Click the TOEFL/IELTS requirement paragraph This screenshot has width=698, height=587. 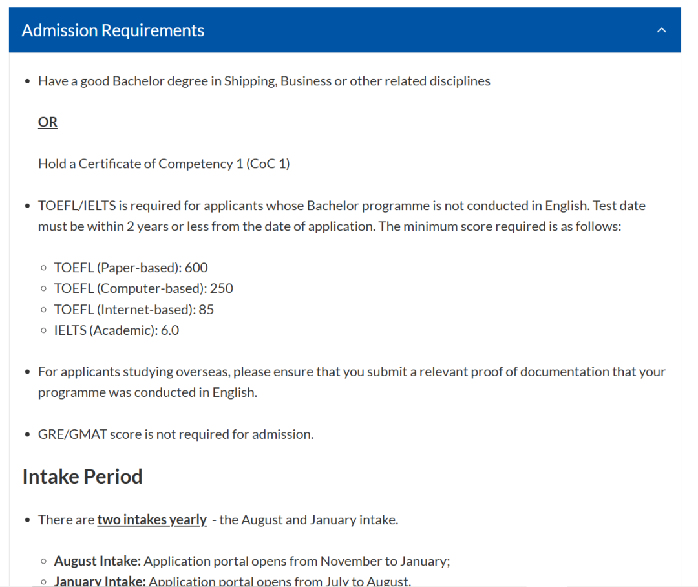coord(341,206)
